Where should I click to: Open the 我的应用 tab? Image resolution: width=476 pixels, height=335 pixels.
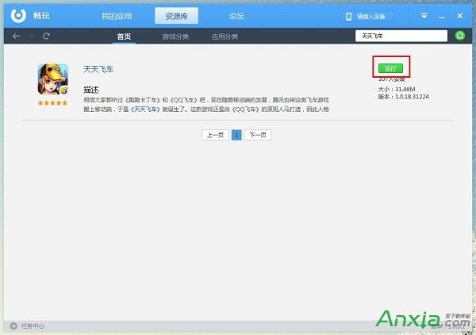click(x=117, y=16)
